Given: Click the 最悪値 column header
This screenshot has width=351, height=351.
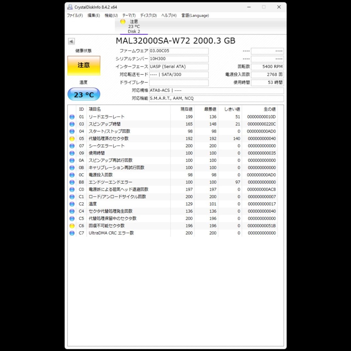Looking at the screenshot, I should [210, 109].
